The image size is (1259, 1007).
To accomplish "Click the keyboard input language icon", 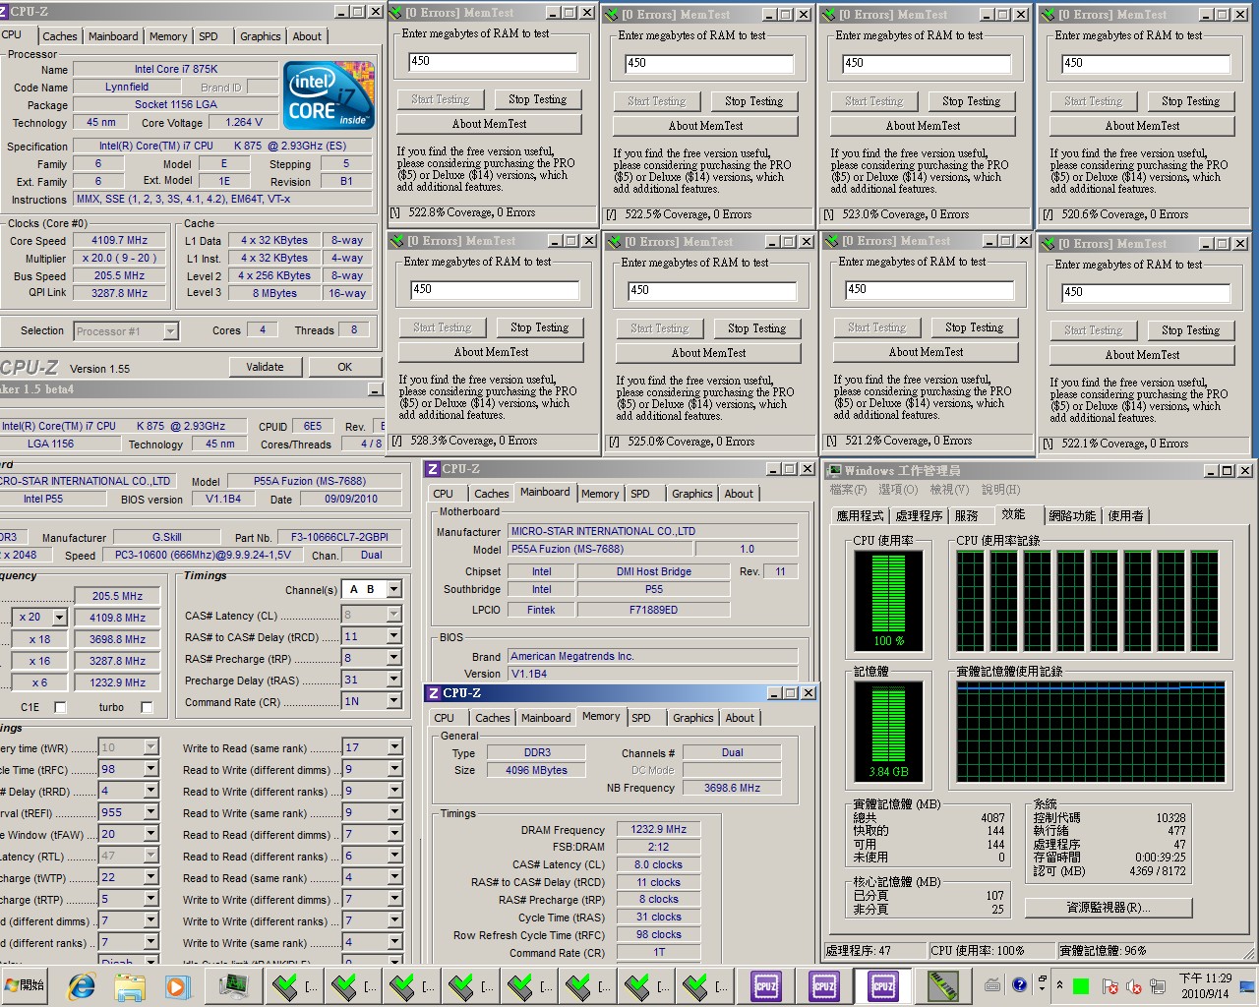I will click(x=993, y=984).
